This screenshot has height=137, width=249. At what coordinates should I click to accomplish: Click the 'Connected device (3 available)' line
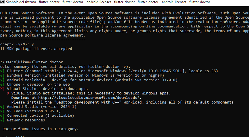coord(40,116)
